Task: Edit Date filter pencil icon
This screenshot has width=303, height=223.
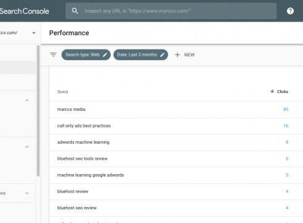Action: click(163, 55)
